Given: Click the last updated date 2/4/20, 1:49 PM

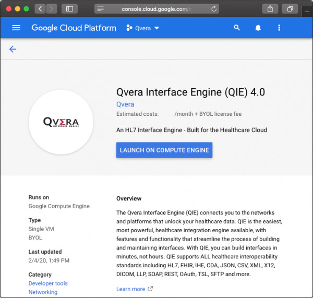Looking at the screenshot, I should tap(49, 260).
